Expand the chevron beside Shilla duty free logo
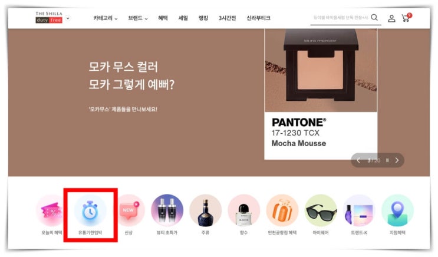The height and width of the screenshot is (257, 438). (68, 19)
